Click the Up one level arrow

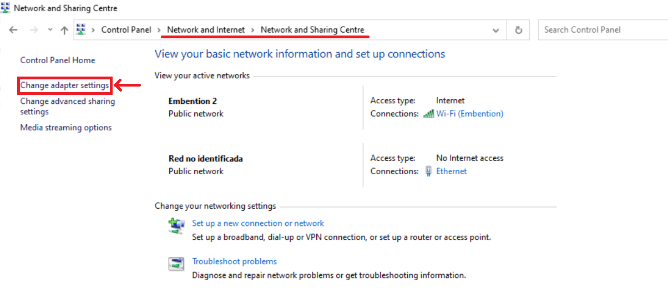[x=64, y=31]
